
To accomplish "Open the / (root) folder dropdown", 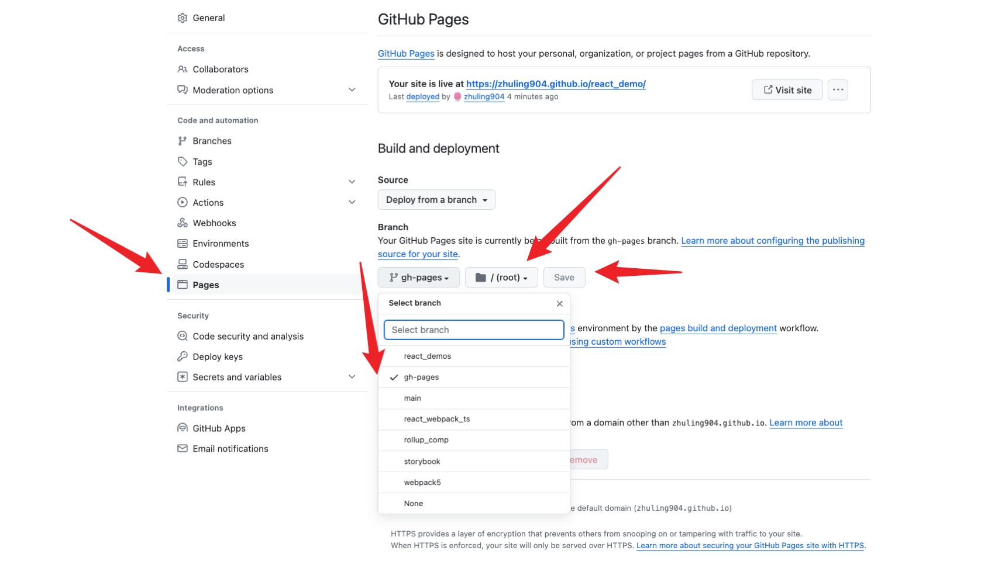I will pyautogui.click(x=501, y=278).
